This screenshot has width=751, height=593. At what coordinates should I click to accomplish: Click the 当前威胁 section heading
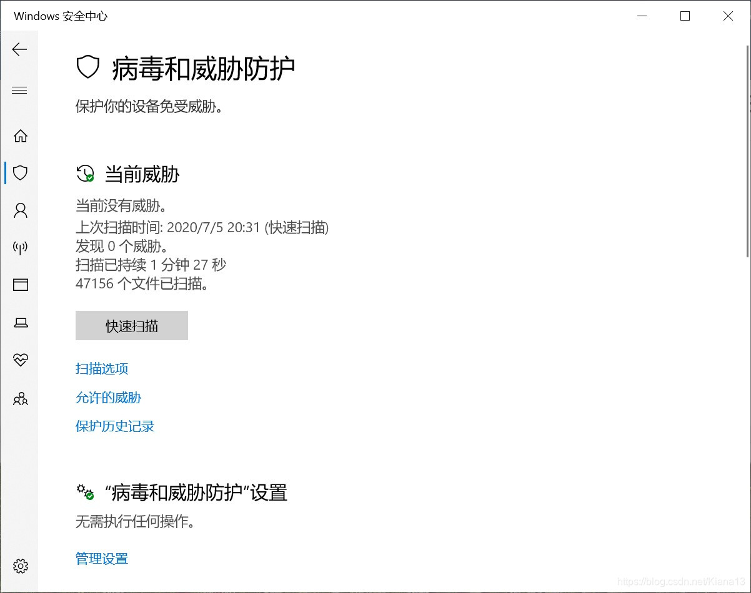tap(142, 174)
